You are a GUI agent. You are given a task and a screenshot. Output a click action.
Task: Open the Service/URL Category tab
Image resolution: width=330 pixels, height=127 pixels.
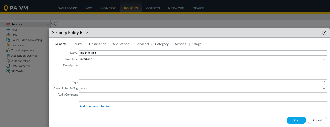point(152,44)
